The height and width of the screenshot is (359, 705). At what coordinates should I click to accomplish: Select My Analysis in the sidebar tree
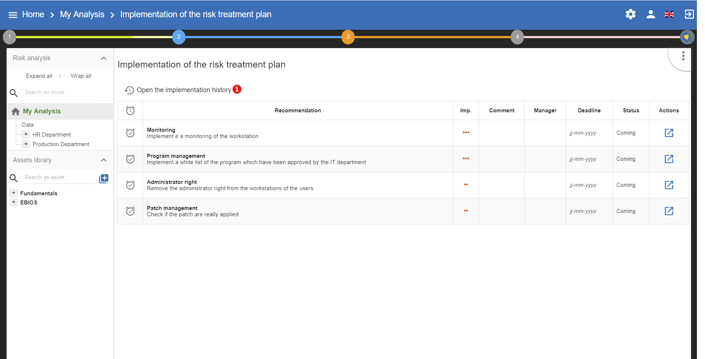point(41,111)
